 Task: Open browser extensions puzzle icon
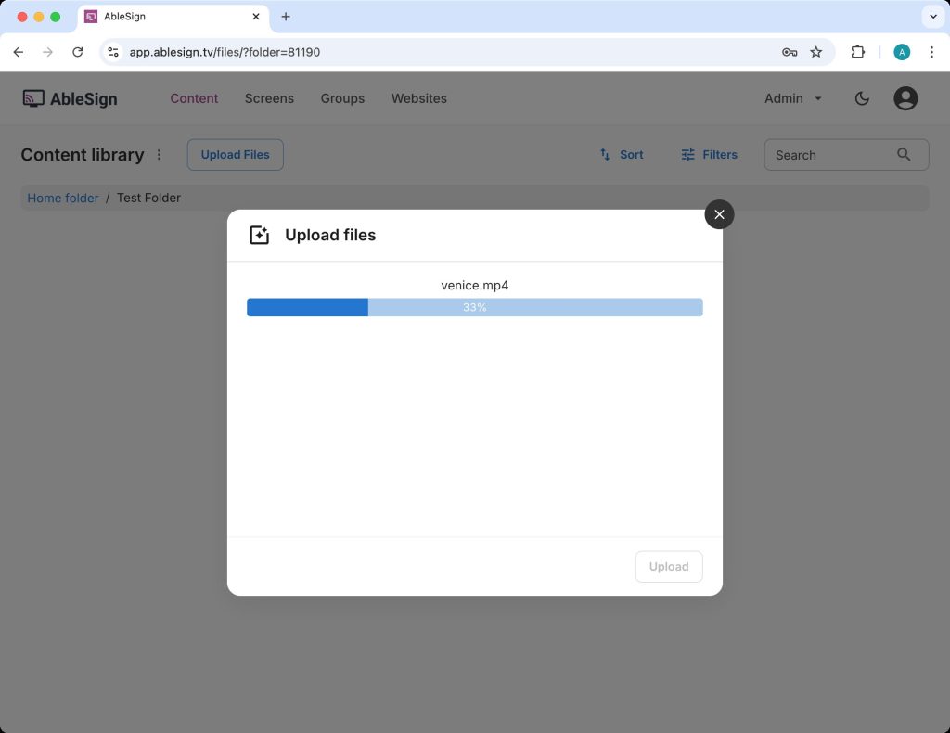tap(857, 52)
